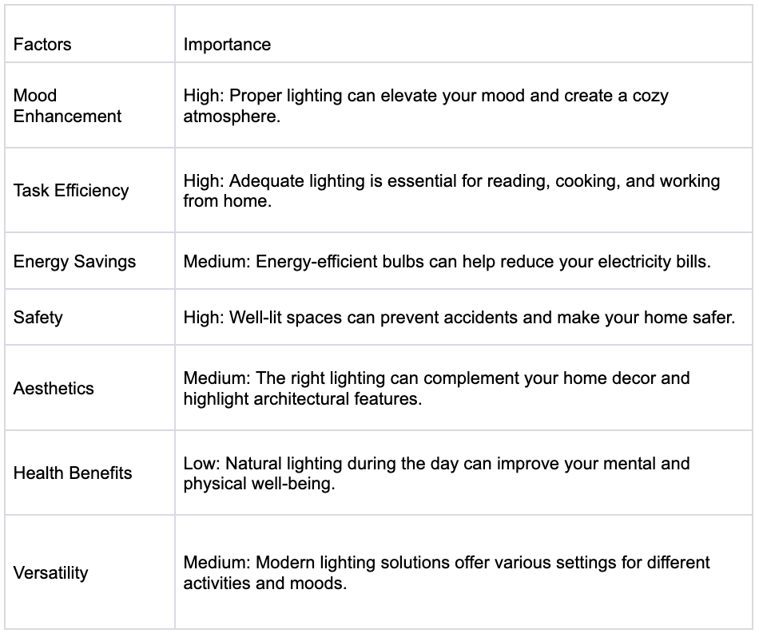Select the Safety cell
This screenshot has height=637, width=759.
[89, 317]
